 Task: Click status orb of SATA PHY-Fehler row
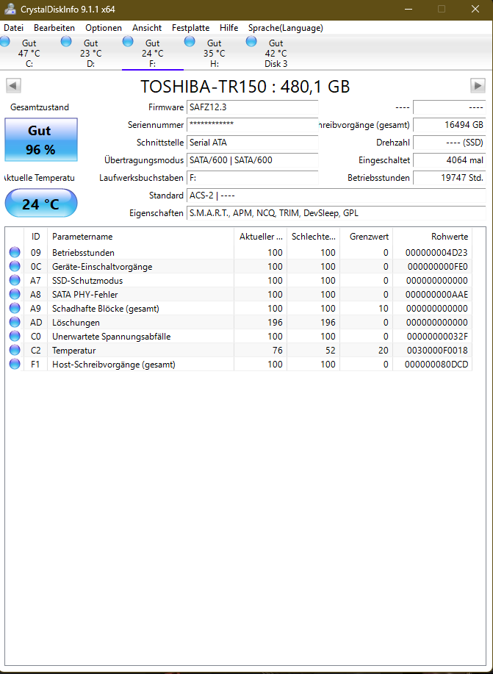[x=15, y=295]
